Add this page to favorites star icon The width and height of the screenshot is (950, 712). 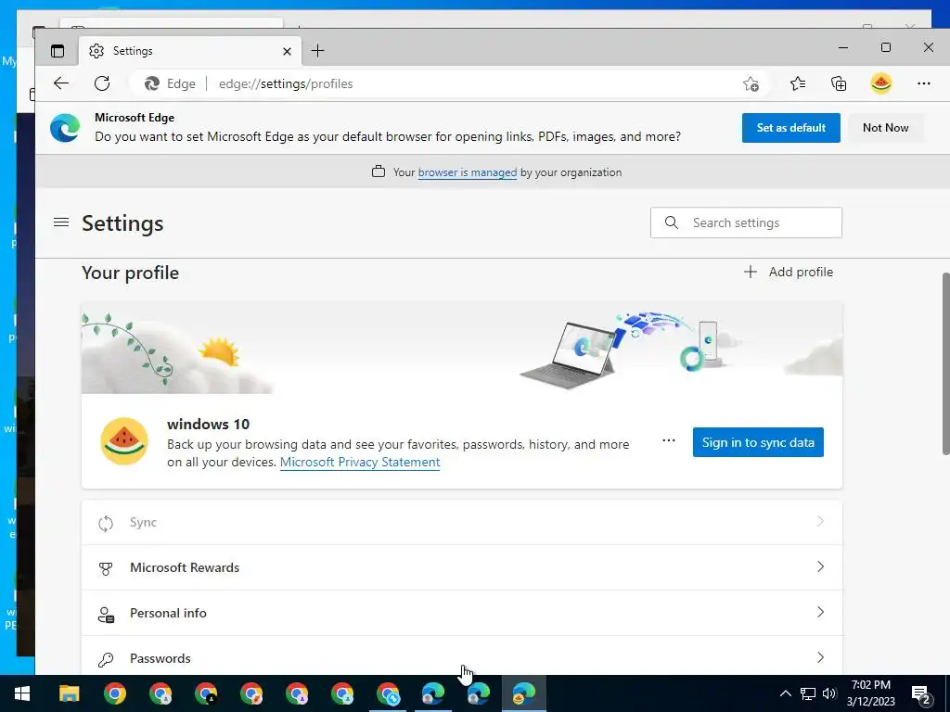tap(751, 84)
